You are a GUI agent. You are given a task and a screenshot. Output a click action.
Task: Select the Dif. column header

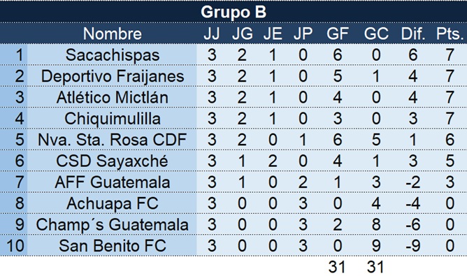412,34
